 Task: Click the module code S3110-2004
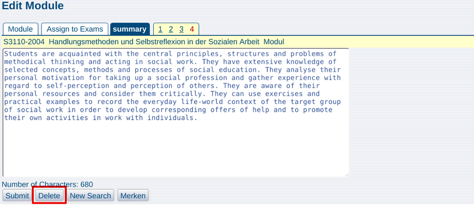[x=24, y=42]
